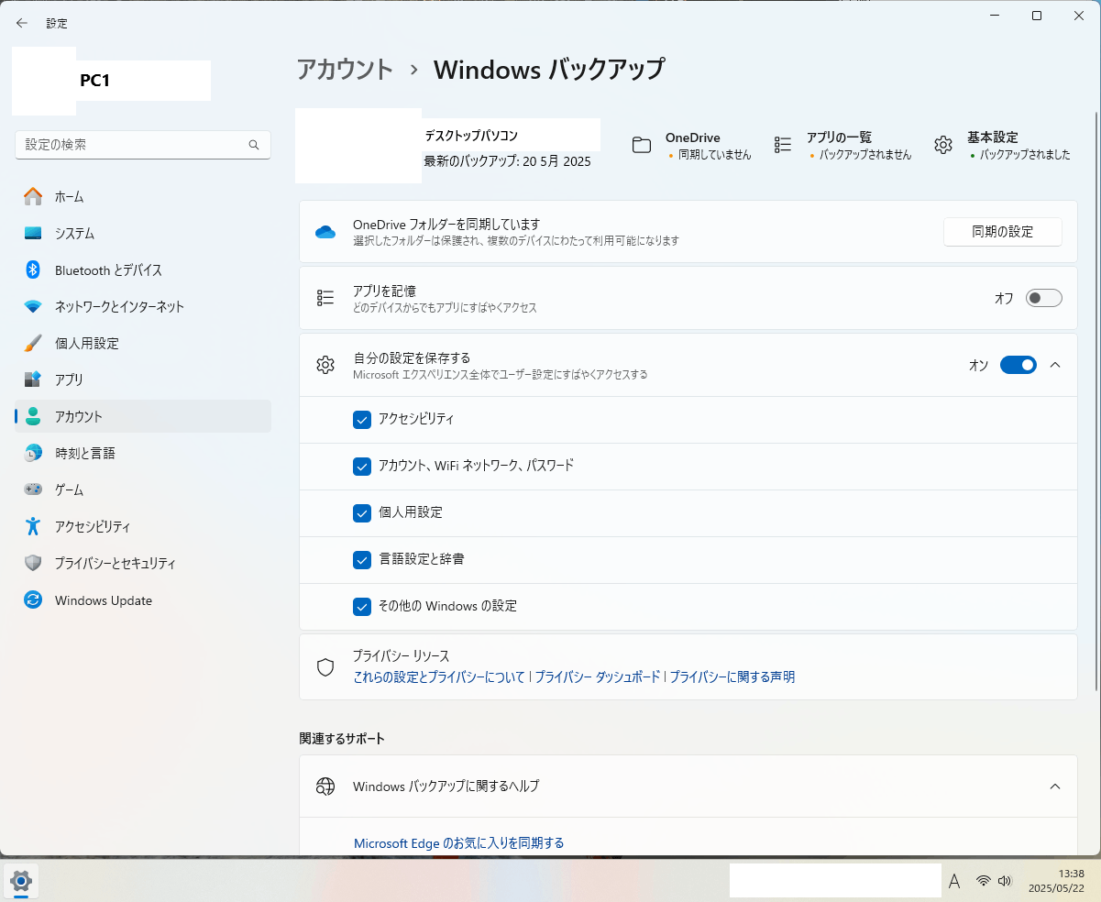Click the アカウント person icon
Image resolution: width=1101 pixels, height=902 pixels.
(x=33, y=416)
